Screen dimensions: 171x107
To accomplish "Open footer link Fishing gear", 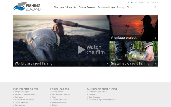I will click(x=19, y=97).
